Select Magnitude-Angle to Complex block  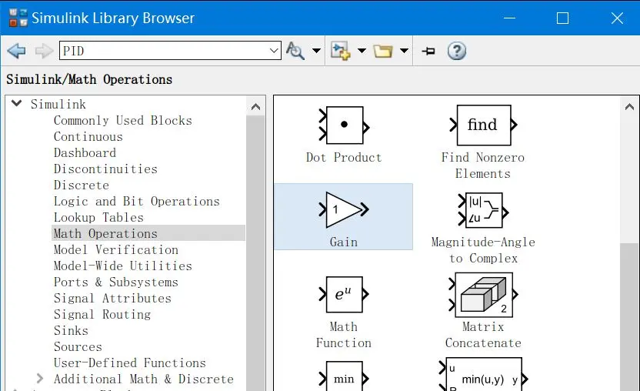click(483, 211)
